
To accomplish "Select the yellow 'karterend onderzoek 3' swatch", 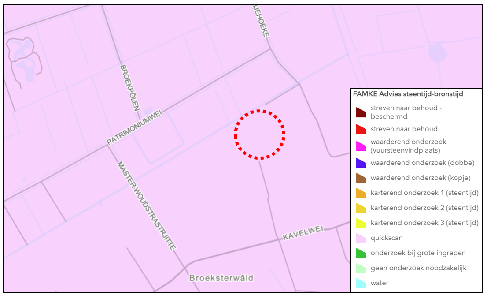I will (361, 223).
